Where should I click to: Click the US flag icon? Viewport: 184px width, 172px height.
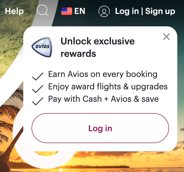pyautogui.click(x=67, y=11)
